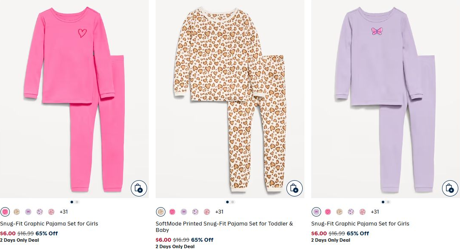
Task: Quick add pink heart pajama set to bag
Action: pos(139,188)
